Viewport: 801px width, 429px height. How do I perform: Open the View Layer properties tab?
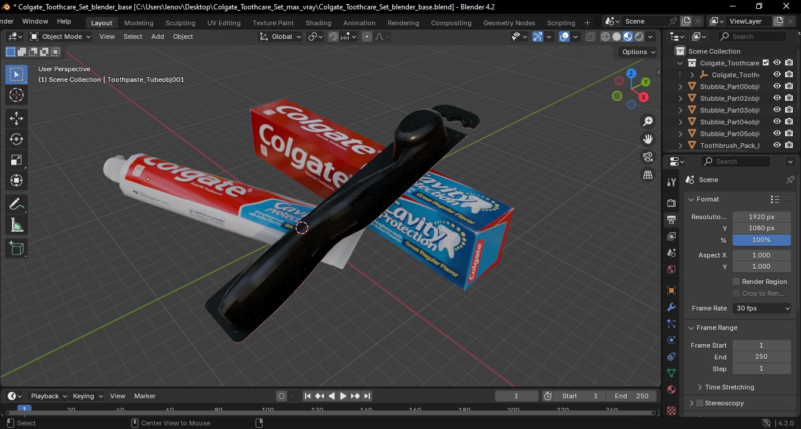click(671, 236)
